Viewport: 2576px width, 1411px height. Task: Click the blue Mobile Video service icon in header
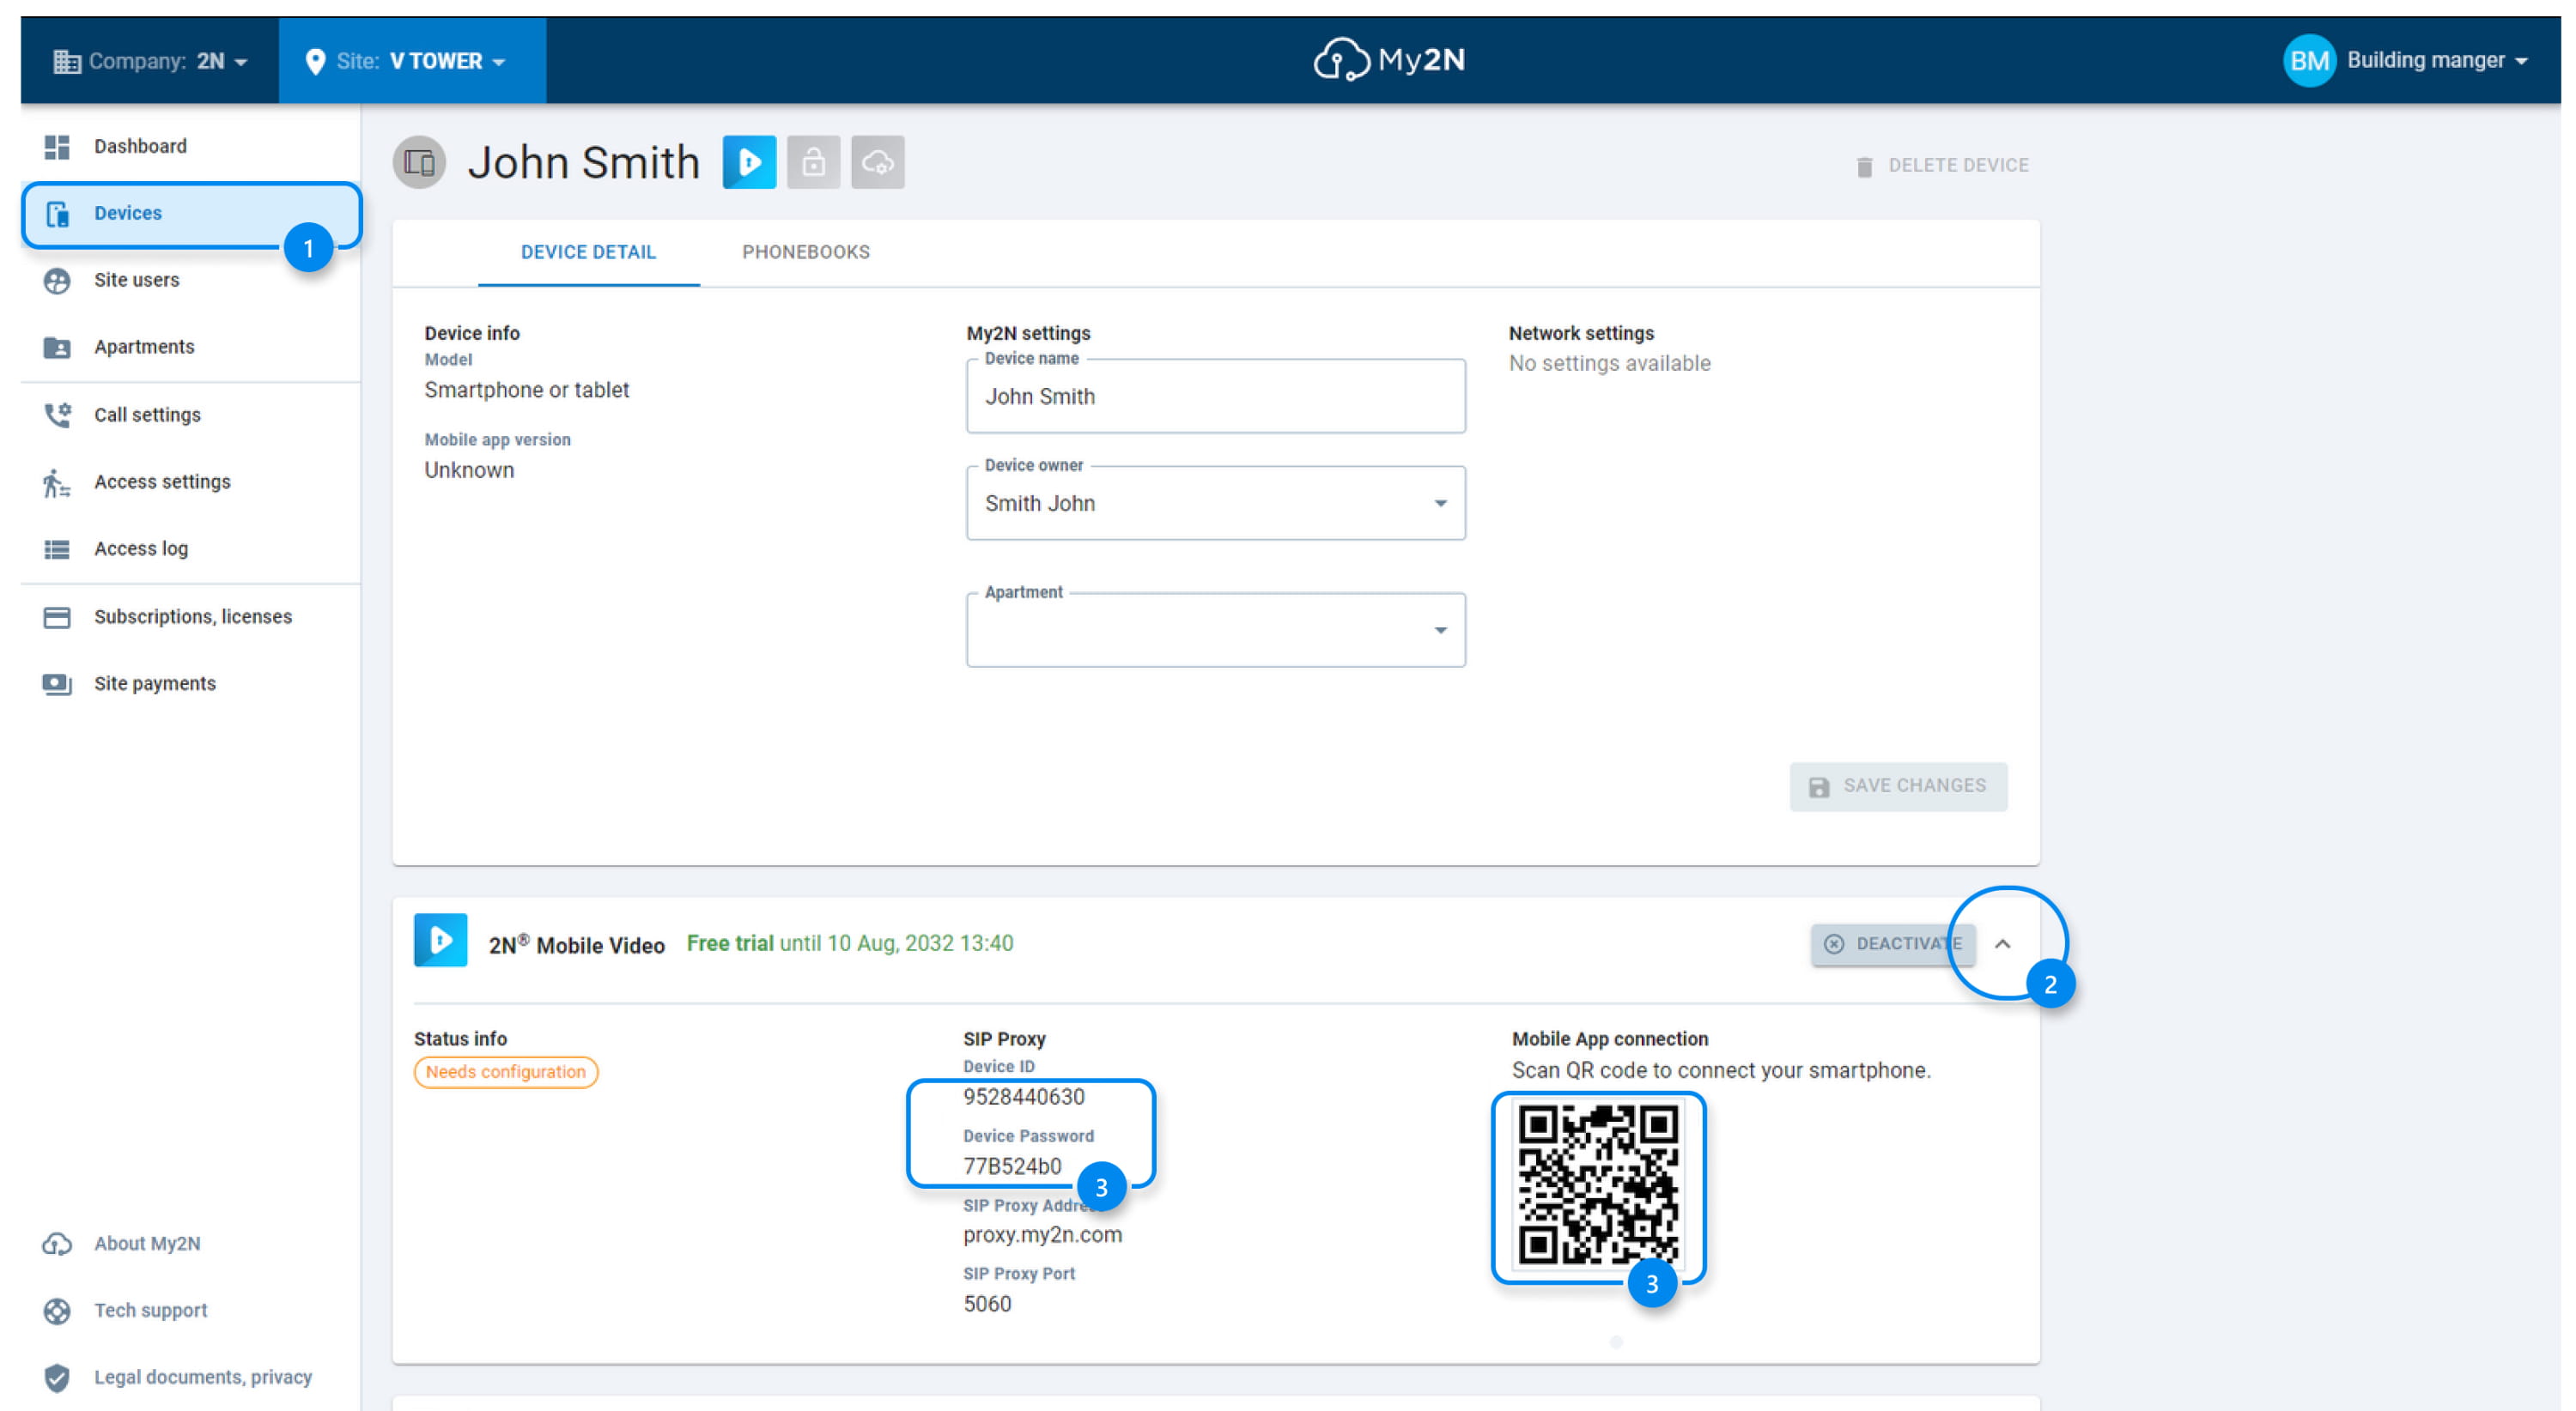(x=749, y=162)
